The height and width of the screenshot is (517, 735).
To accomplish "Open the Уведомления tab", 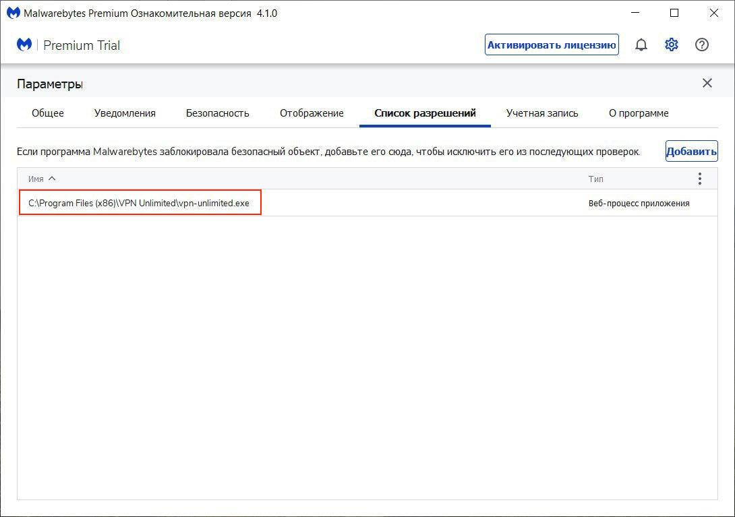I will (125, 113).
